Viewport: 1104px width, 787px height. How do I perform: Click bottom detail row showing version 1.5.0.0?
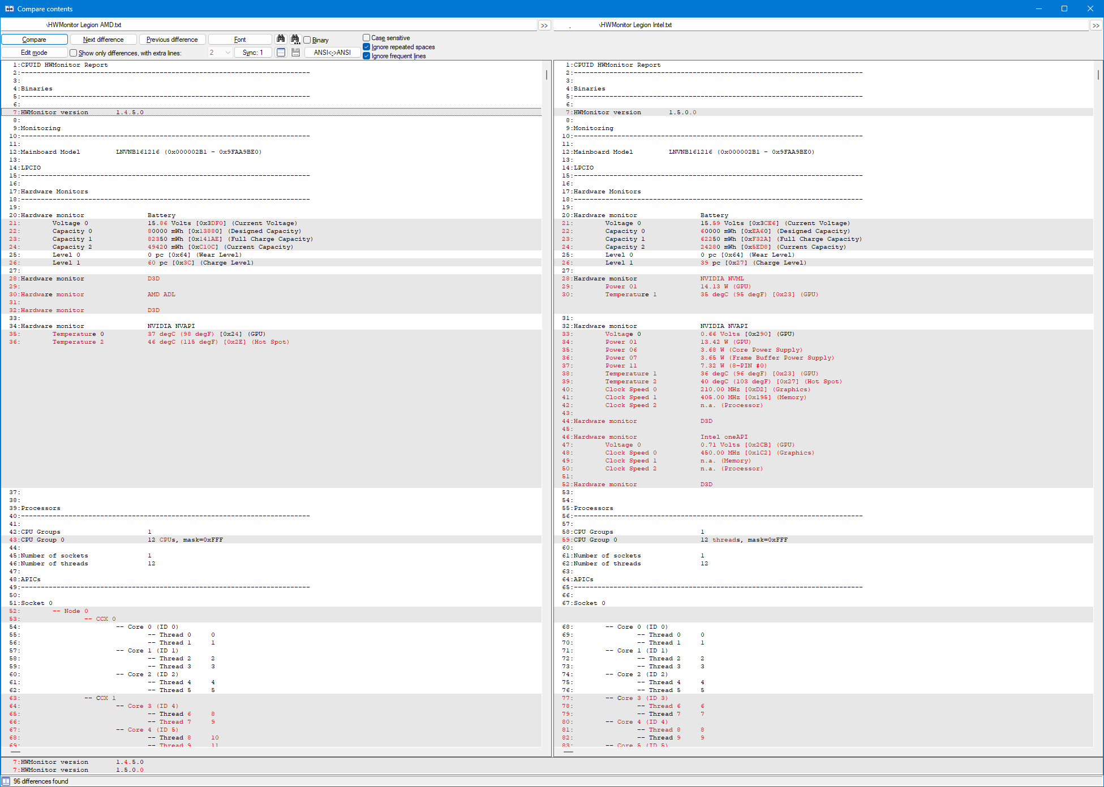(x=552, y=769)
